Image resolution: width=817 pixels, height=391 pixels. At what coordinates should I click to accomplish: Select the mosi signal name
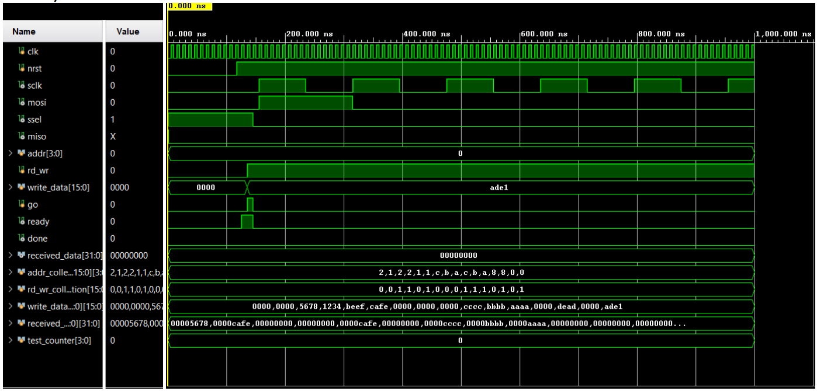coord(36,102)
